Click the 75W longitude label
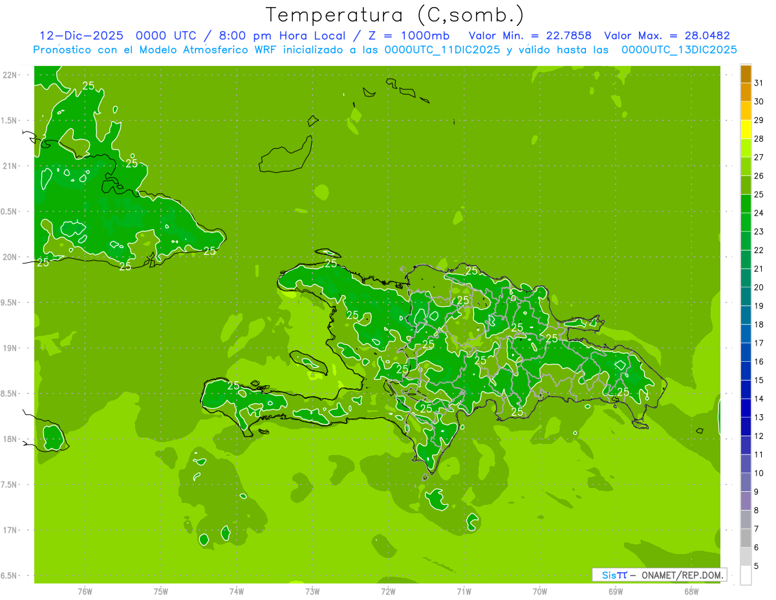 tap(161, 591)
